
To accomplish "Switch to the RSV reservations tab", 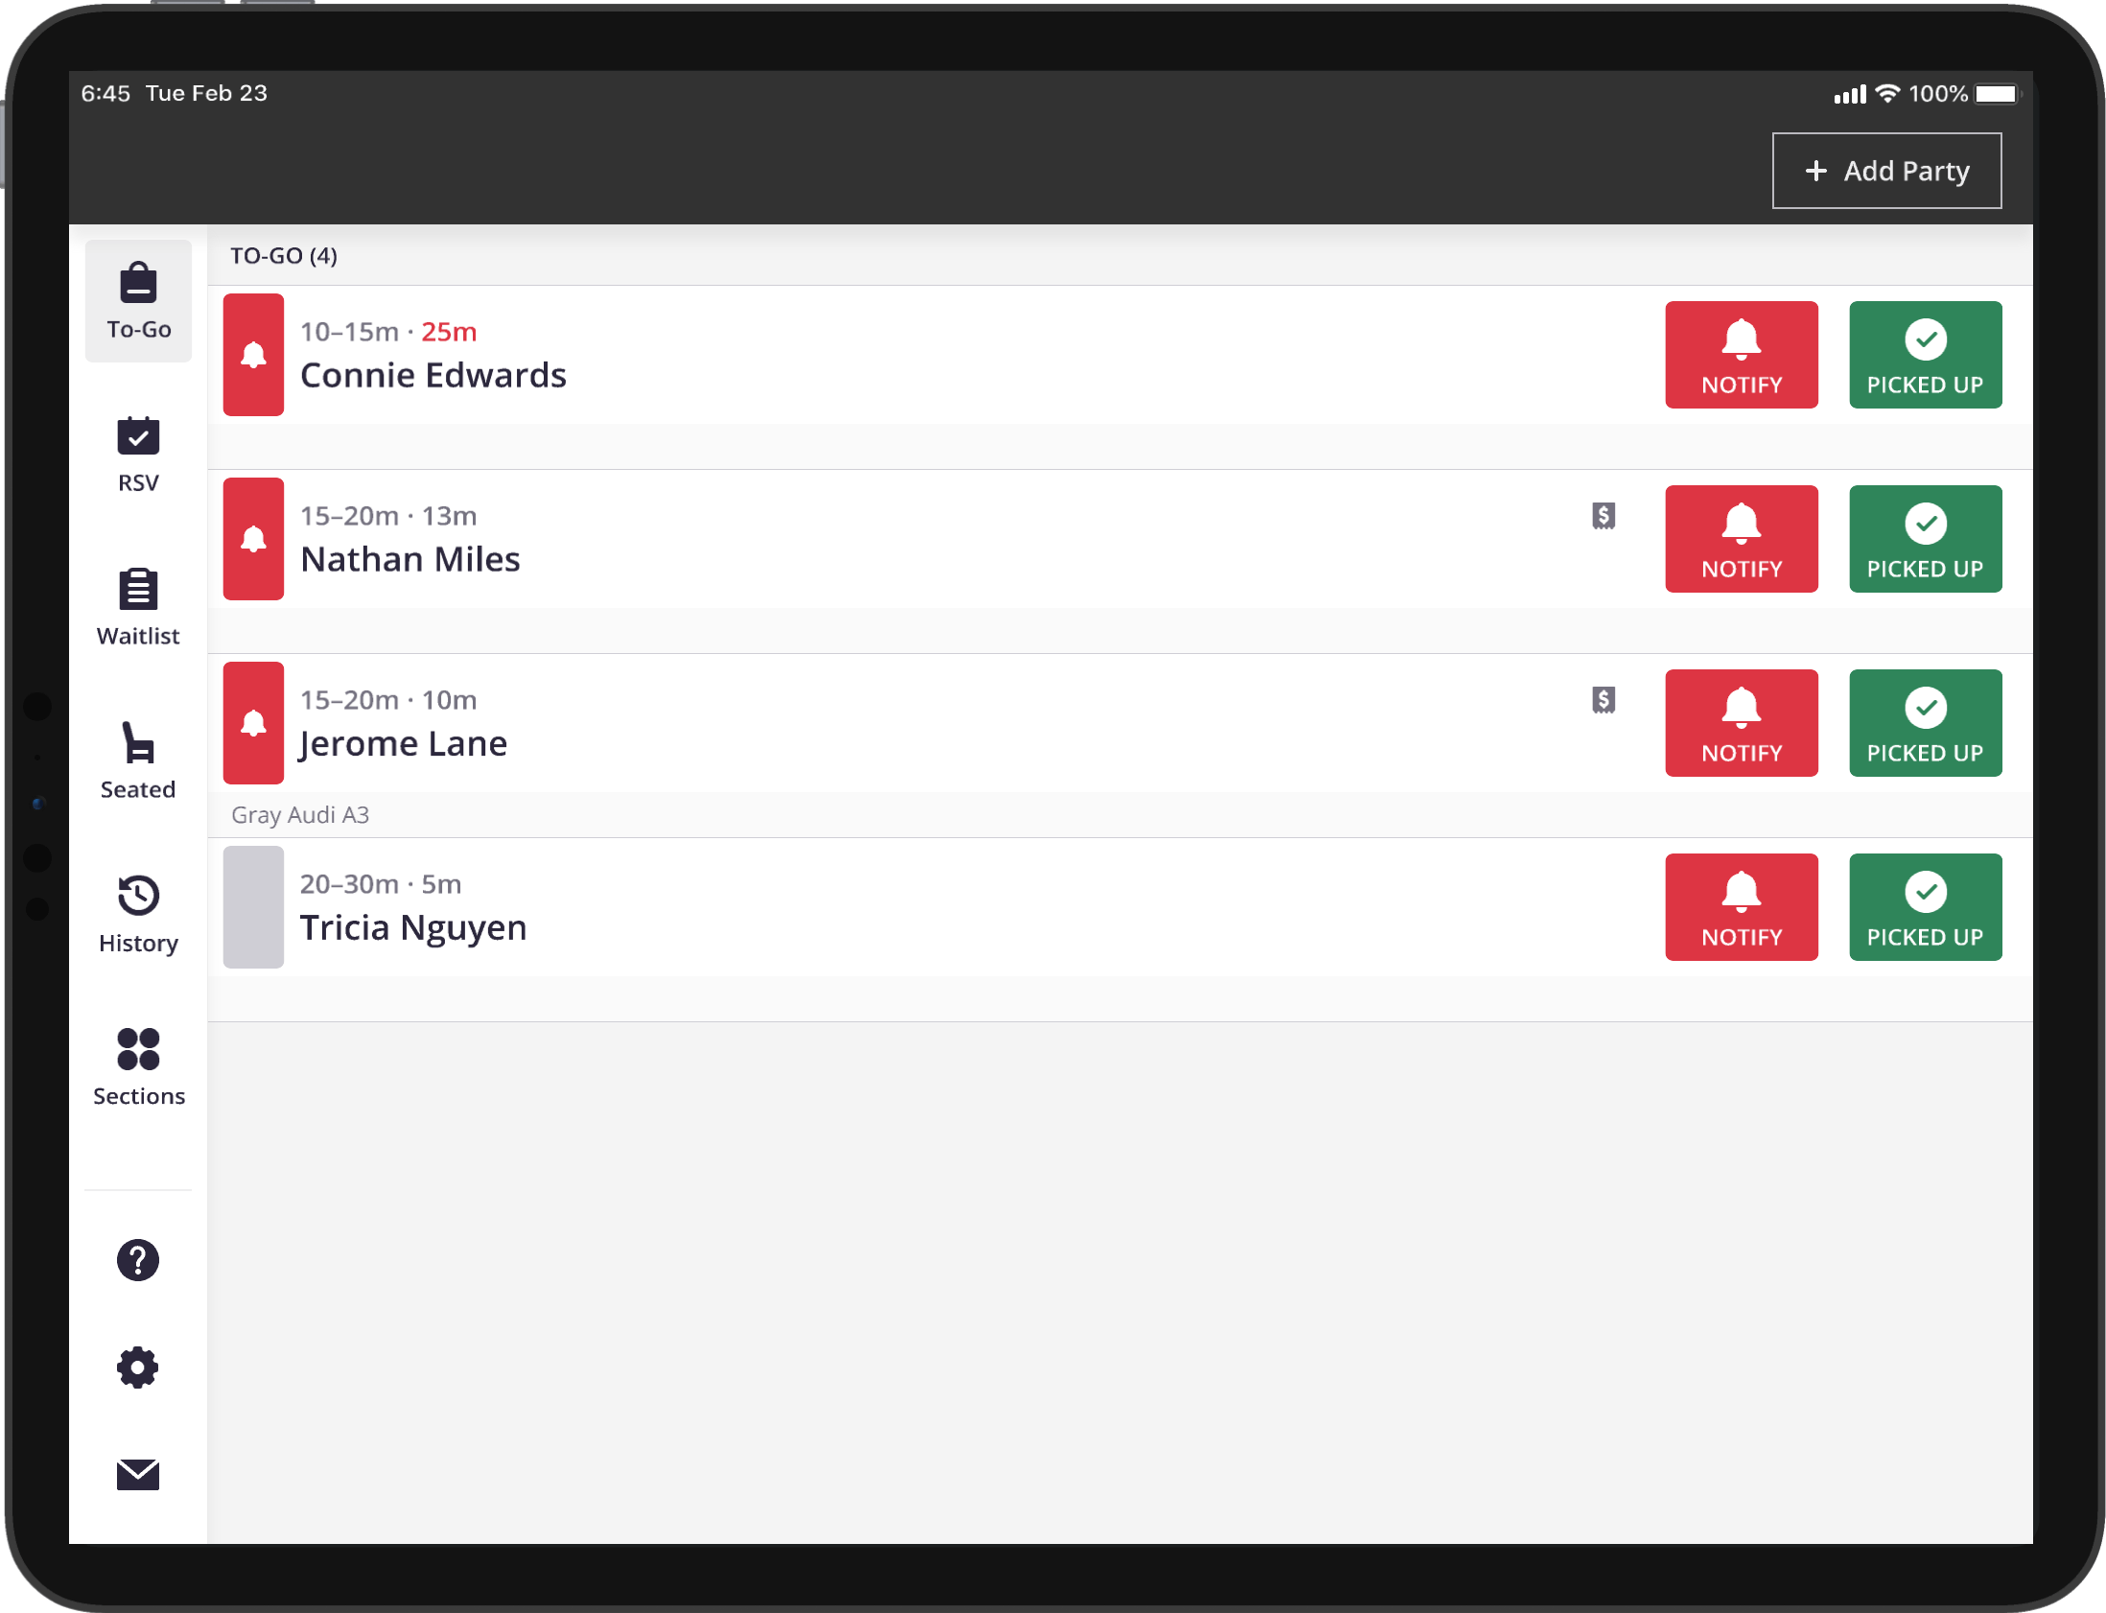I will click(138, 456).
